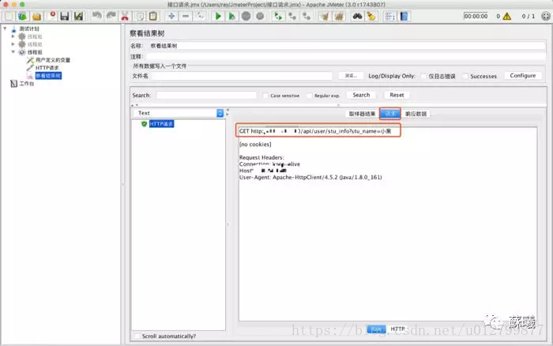Click the User-Agent header line
This screenshot has height=346, width=553.
(310, 177)
